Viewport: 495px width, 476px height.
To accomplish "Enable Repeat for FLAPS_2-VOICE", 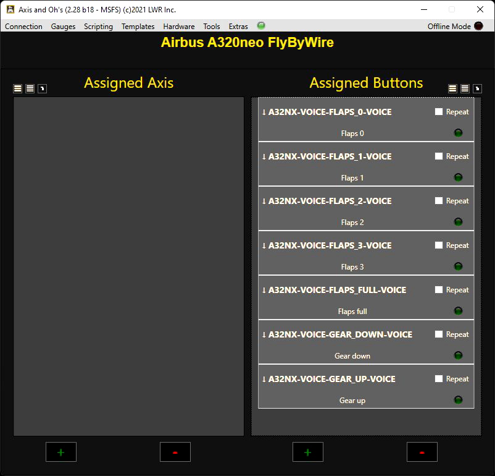I will (438, 201).
